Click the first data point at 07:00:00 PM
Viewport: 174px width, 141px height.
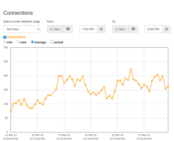(11, 112)
